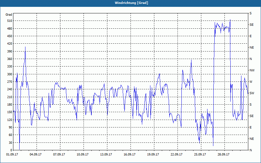
Task: Select the 22.09.17 date label
Action: pyautogui.click(x=177, y=155)
